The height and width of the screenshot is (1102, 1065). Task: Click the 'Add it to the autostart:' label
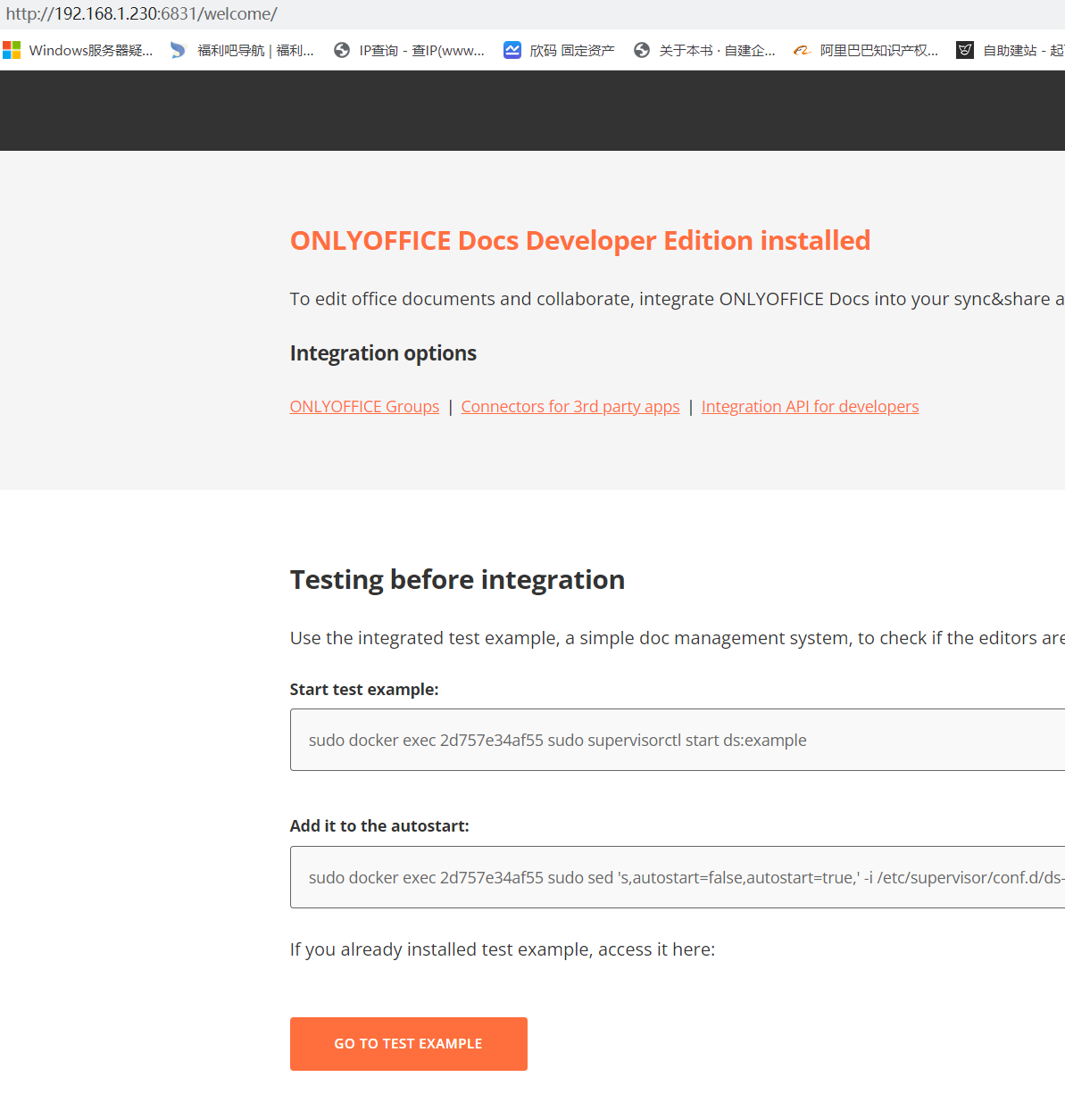point(379,826)
